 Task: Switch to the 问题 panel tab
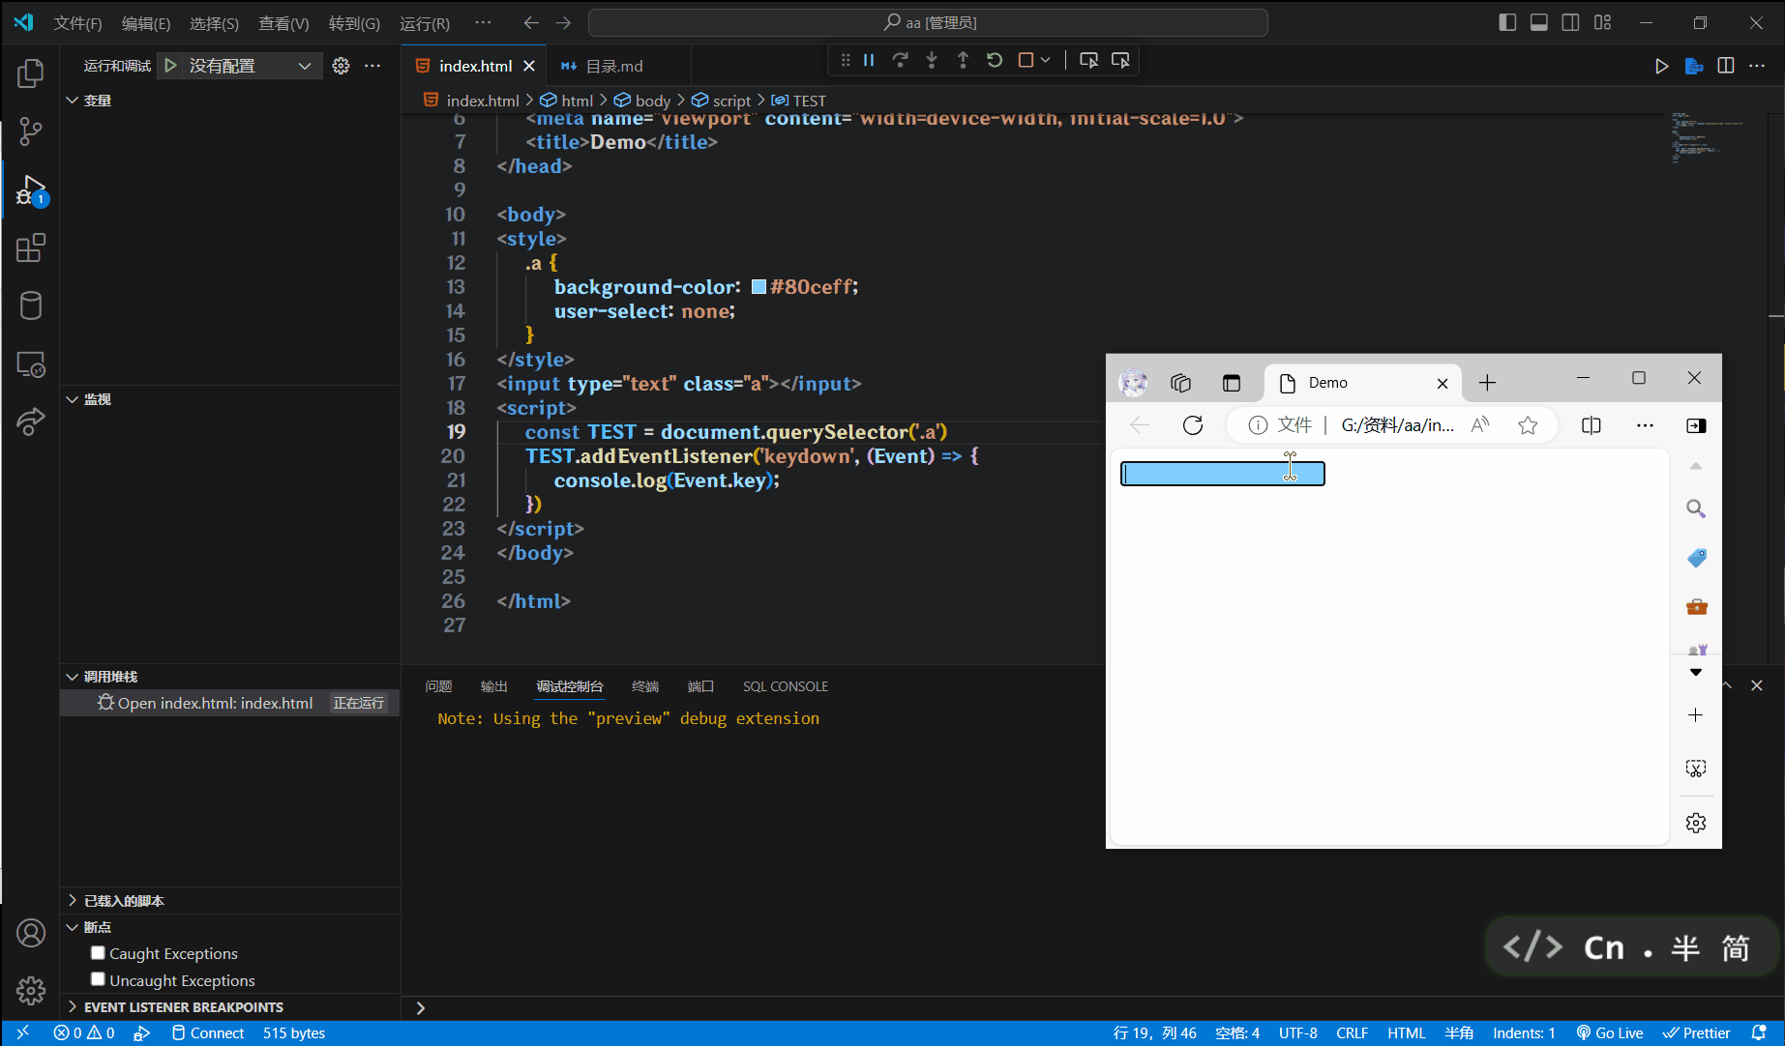tap(438, 686)
